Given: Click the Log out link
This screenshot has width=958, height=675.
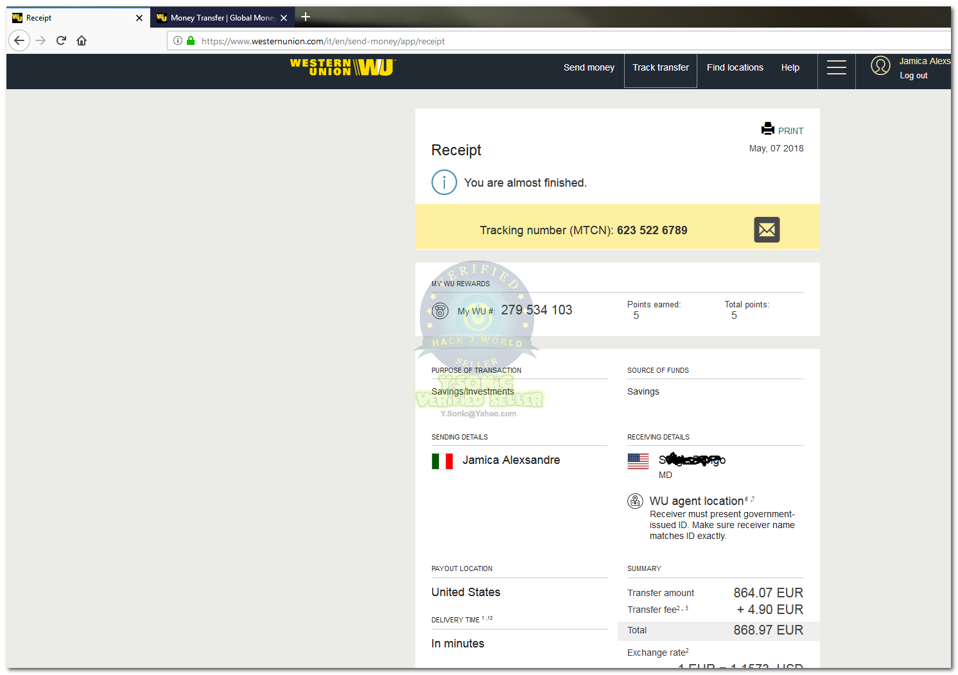Looking at the screenshot, I should point(914,76).
